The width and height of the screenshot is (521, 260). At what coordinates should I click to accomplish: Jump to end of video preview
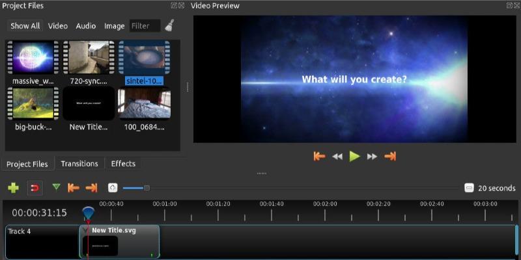[390, 156]
